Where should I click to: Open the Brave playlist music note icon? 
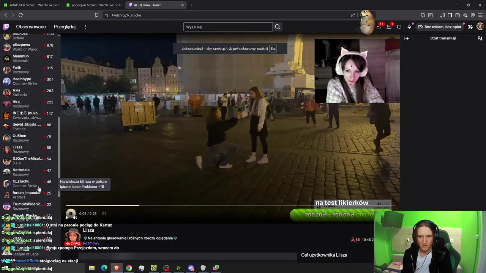[x=442, y=15]
